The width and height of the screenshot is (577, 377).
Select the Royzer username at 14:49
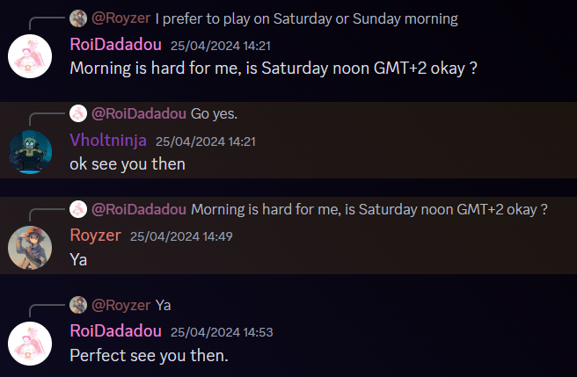[x=94, y=236]
